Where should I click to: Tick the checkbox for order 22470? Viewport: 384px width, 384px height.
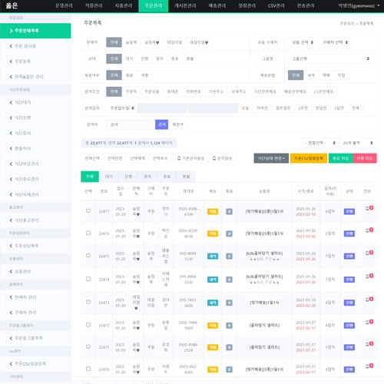tap(88, 369)
